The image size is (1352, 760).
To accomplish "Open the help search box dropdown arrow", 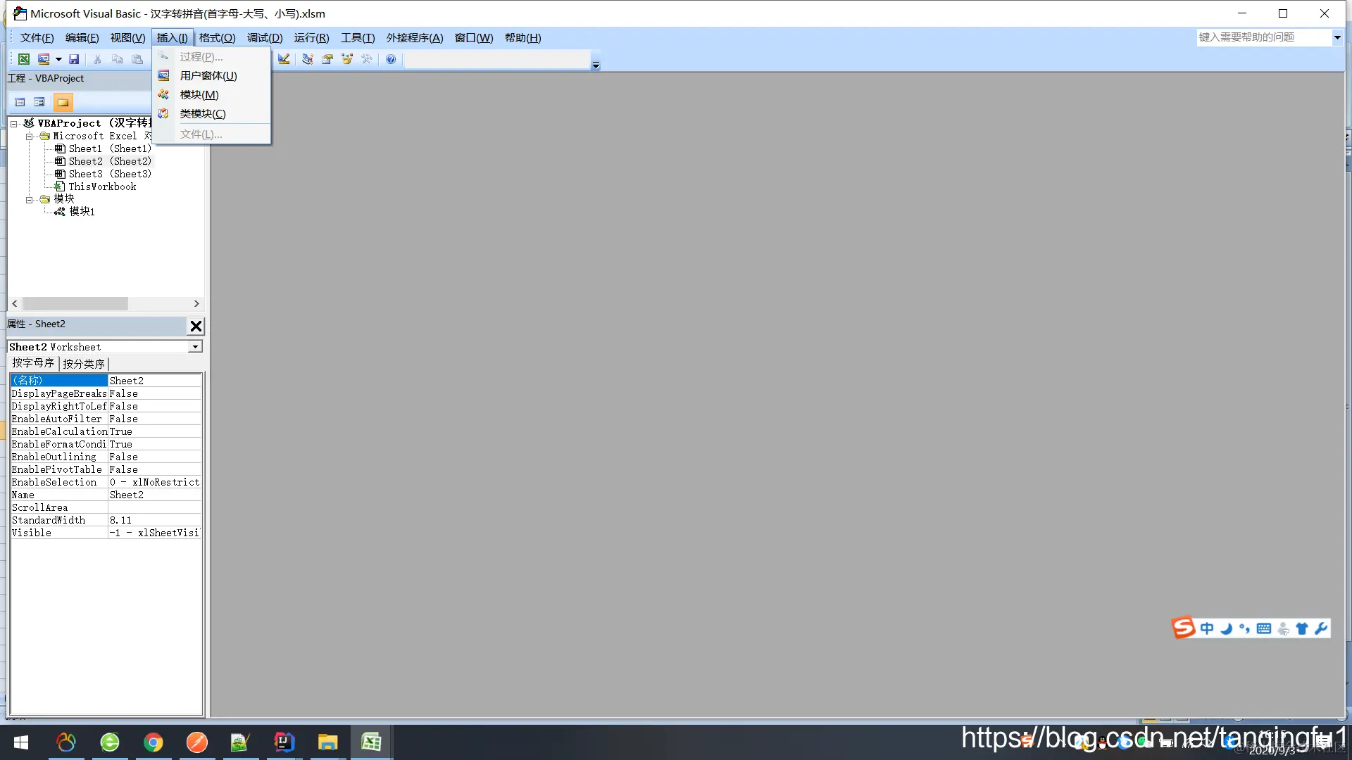I will (1337, 37).
